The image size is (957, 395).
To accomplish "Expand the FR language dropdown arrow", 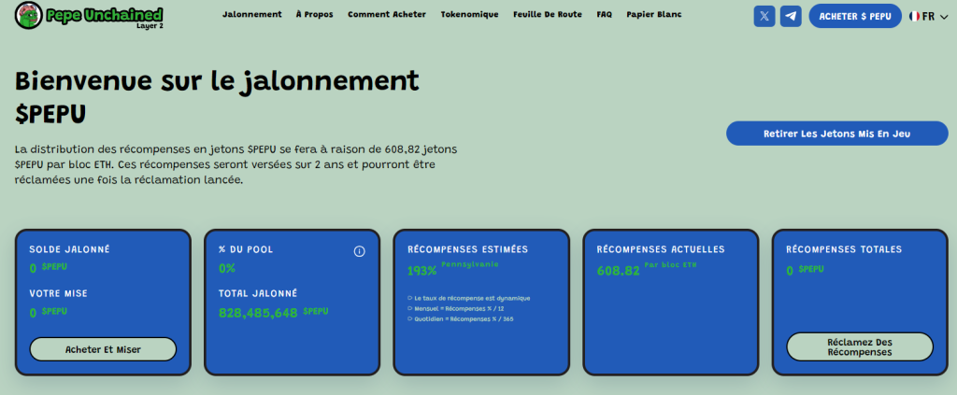I will tap(944, 17).
